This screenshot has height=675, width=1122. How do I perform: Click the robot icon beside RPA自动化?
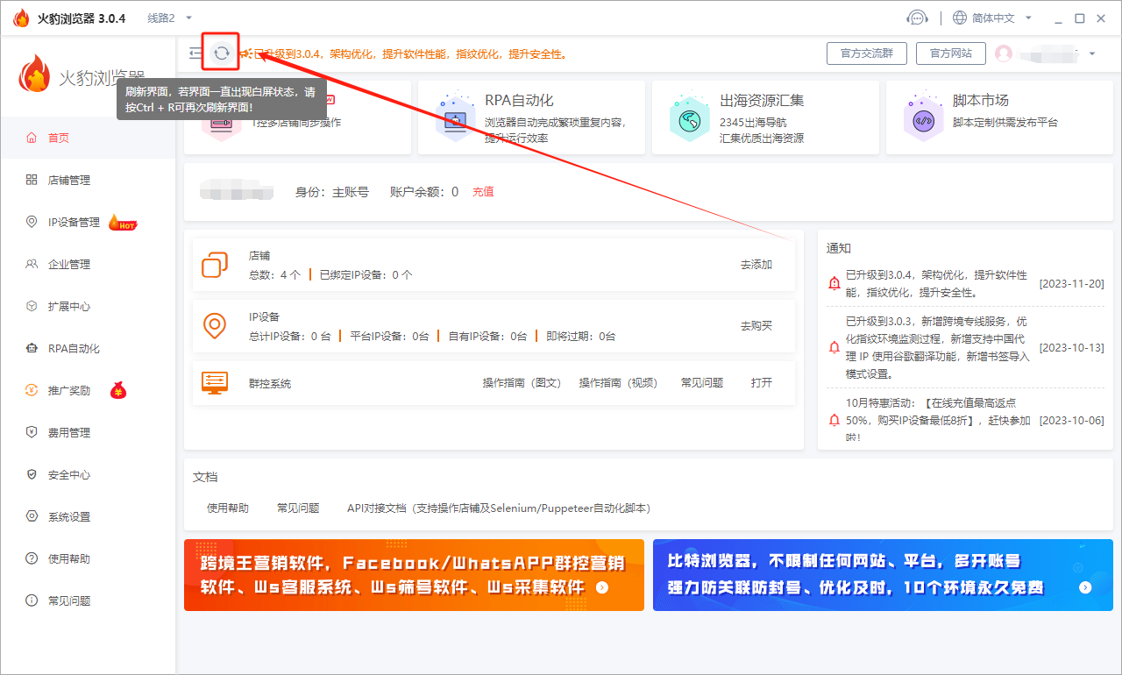(x=32, y=348)
